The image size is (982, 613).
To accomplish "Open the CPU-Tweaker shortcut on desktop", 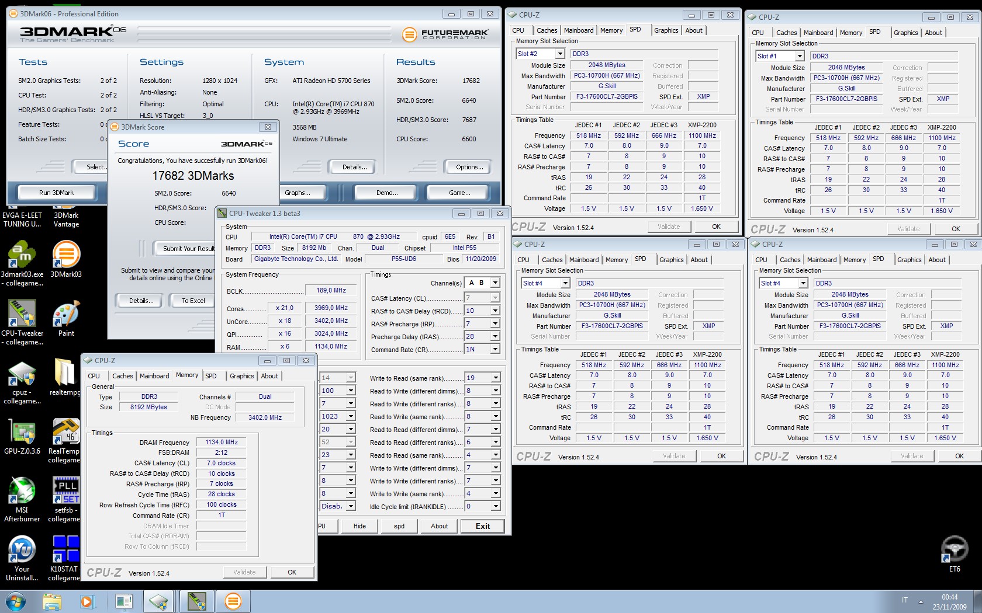I will click(22, 322).
